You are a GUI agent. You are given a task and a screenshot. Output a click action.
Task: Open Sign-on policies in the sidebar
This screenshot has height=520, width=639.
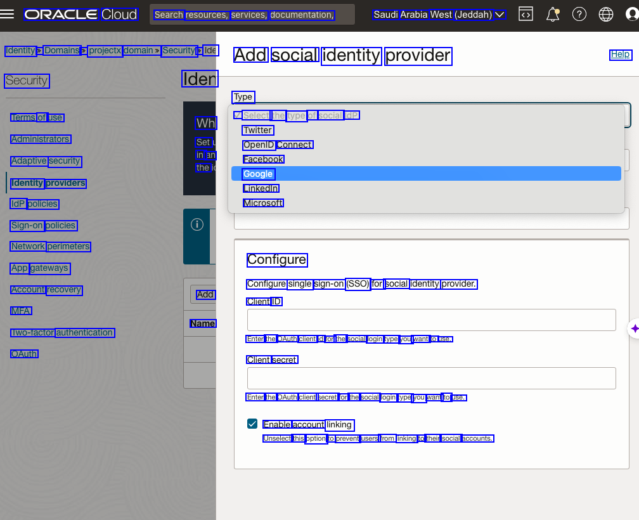[43, 225]
